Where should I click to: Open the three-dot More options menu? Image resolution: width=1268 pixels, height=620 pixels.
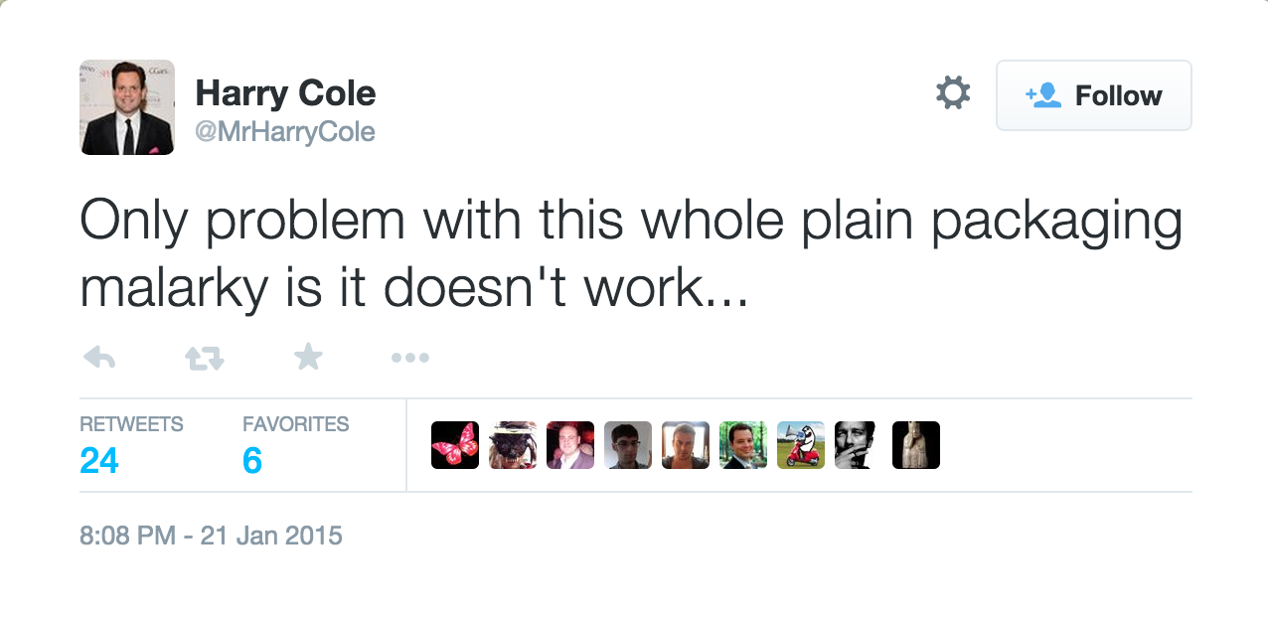409,358
